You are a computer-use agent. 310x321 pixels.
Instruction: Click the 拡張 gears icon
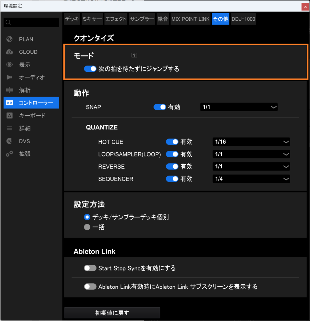tap(9, 154)
